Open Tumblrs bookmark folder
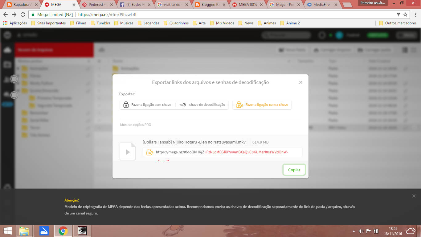Screen dimensions: 421x237 point(100,23)
